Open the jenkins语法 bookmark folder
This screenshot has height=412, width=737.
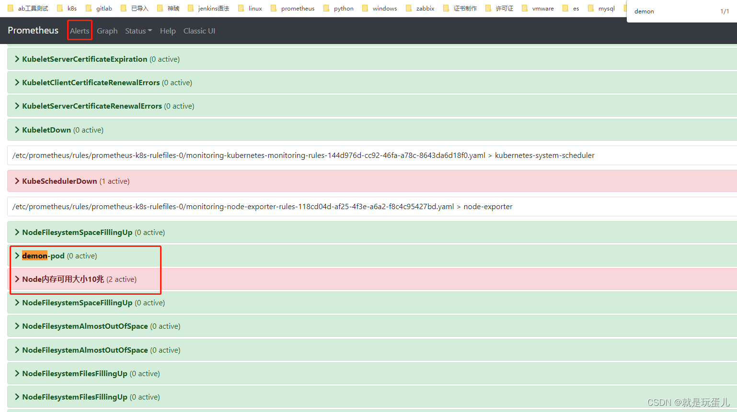pos(208,8)
